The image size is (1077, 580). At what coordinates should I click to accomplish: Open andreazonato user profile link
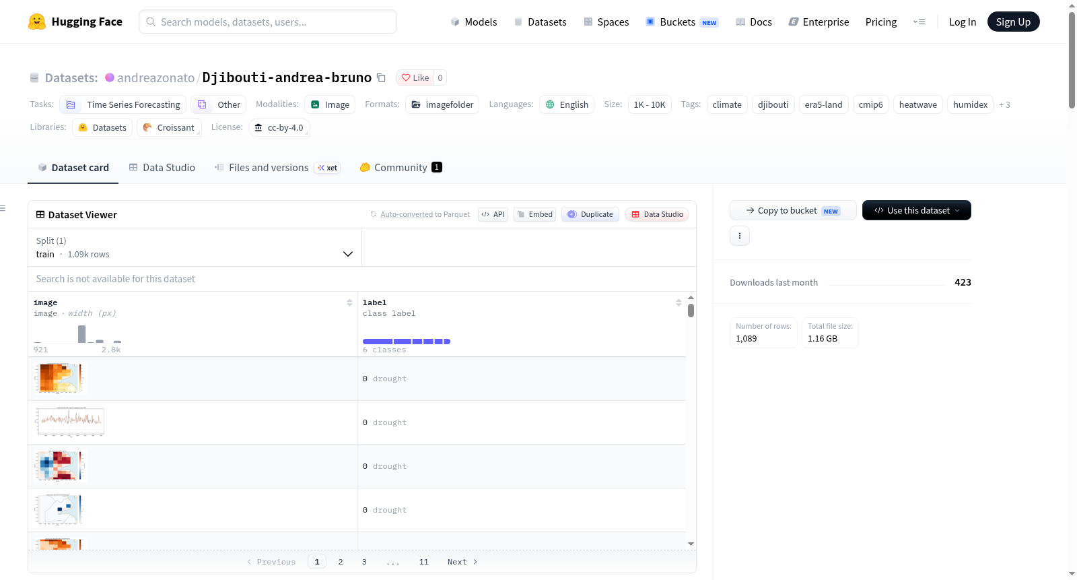[x=155, y=77]
